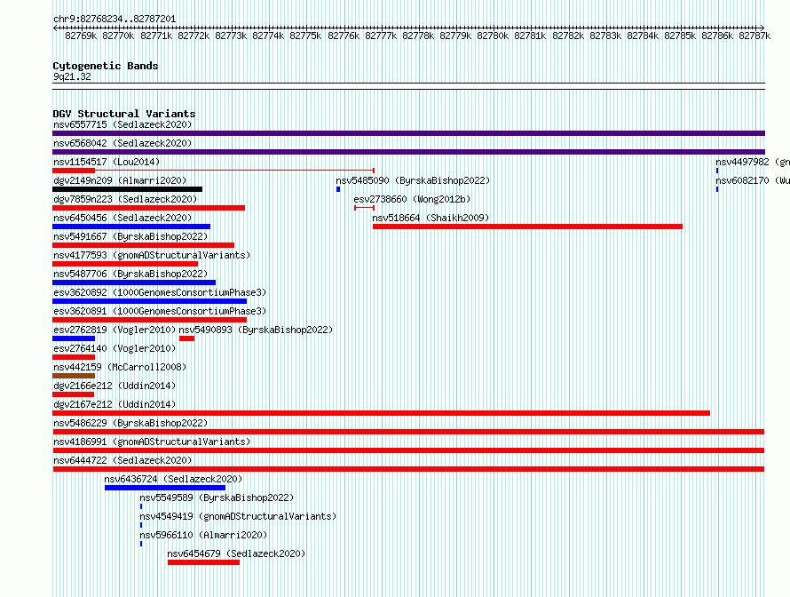Open esv2738660 (Wong2012b) variant
Screen dimensions: 790x597
click(412, 199)
